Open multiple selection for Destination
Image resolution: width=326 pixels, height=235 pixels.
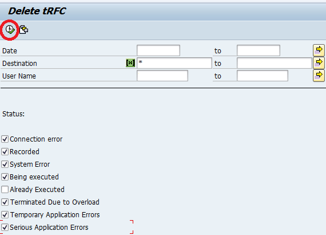tap(319, 63)
